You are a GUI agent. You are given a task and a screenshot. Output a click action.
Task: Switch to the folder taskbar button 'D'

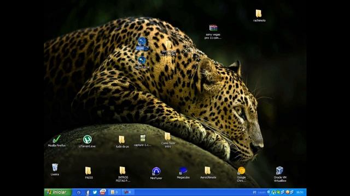coord(115,192)
